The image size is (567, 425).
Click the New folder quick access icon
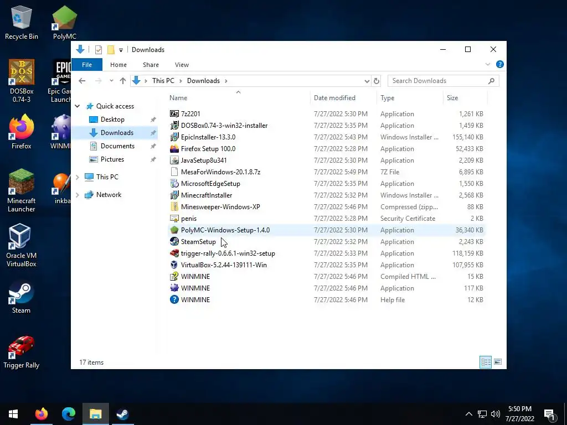click(x=111, y=49)
